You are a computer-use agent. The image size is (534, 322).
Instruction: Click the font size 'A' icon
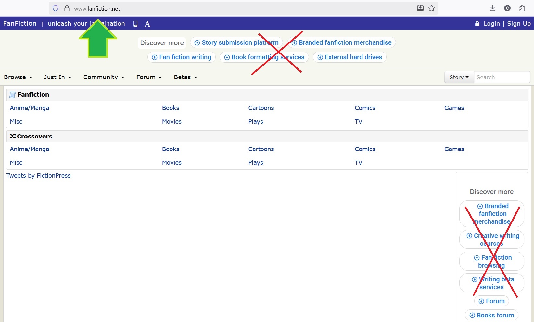click(x=147, y=24)
